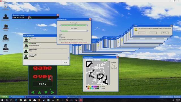Open File Explorer from the taskbar
The image size is (181, 102).
[21, 100]
